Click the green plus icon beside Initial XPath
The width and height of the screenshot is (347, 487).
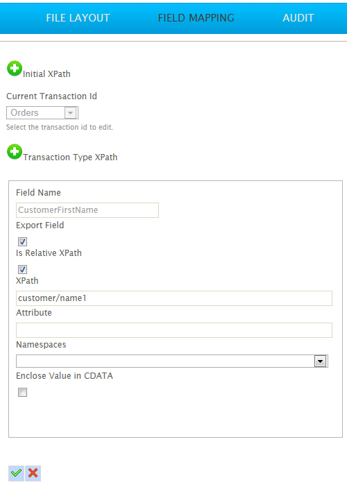(15, 68)
